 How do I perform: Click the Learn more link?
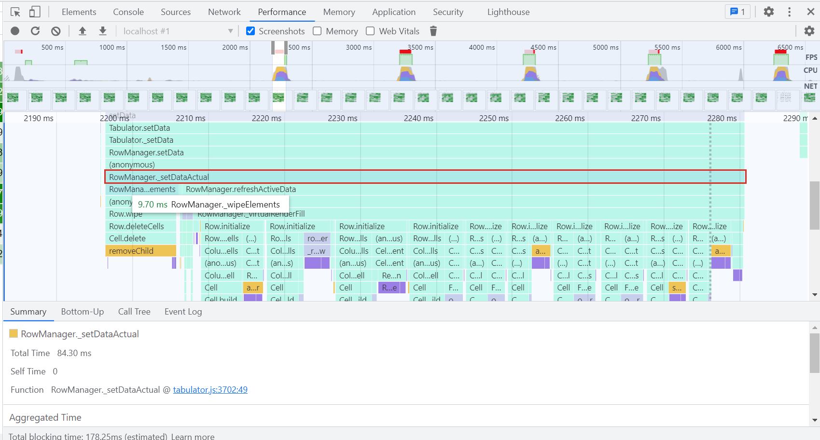click(x=193, y=436)
